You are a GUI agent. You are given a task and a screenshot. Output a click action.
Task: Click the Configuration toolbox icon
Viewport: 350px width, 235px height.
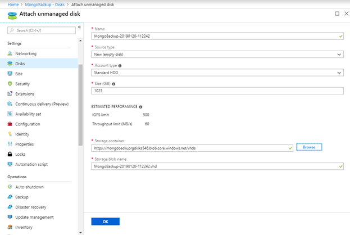(10, 124)
